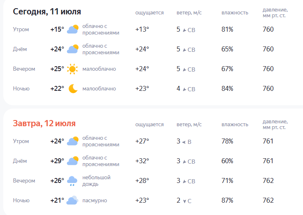This screenshot has height=215, width=303.
Task: Click tomorrow night's overcast cloud icon
Action: (x=73, y=201)
